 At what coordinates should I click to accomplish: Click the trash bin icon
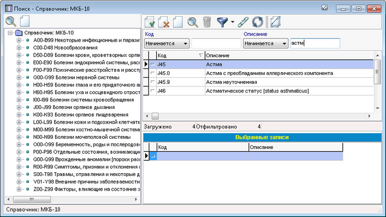point(207,22)
